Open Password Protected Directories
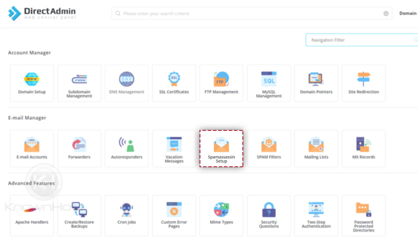This screenshot has height=239, width=418. [x=363, y=215]
